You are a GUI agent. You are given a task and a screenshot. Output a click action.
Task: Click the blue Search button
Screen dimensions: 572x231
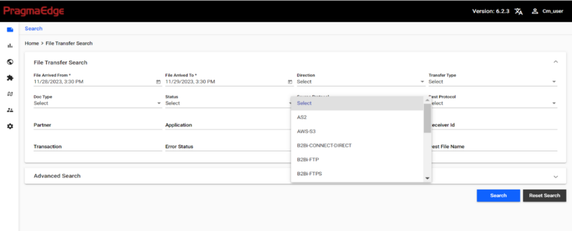(498, 195)
